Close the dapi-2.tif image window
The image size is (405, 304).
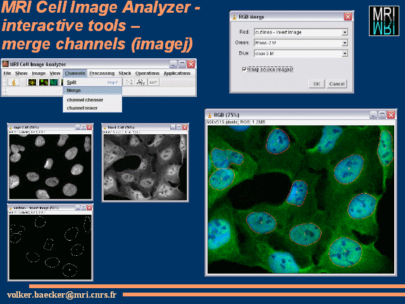(x=89, y=127)
